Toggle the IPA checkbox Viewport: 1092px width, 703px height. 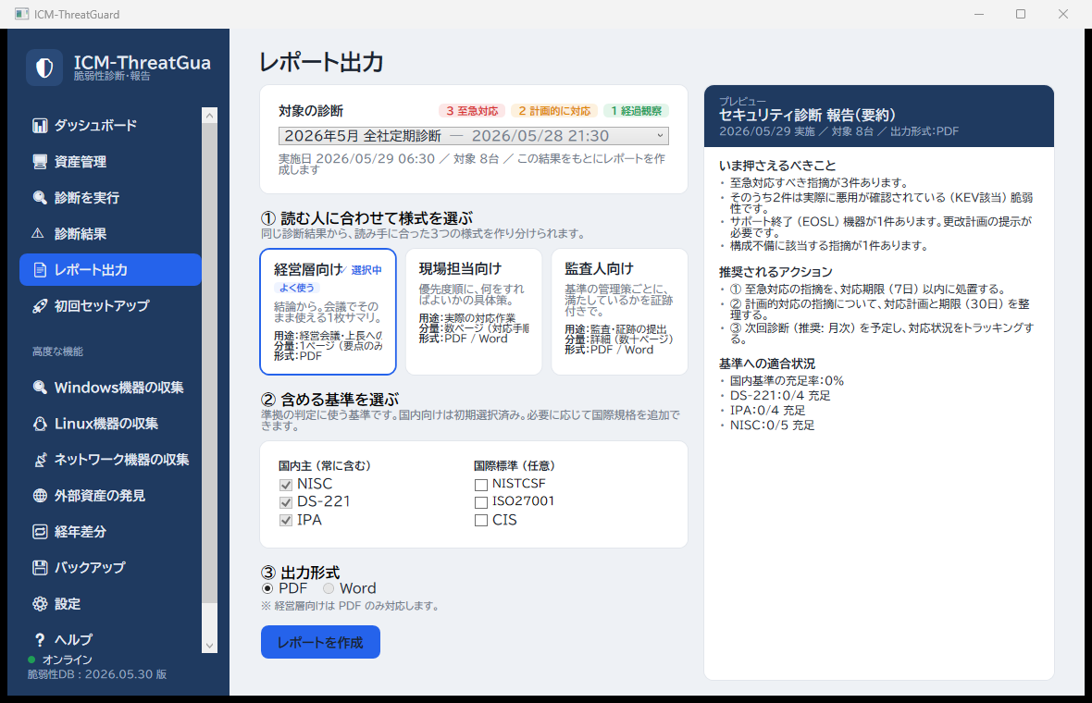point(286,521)
